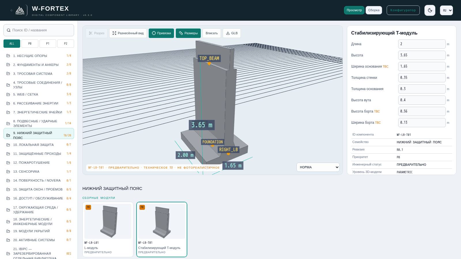The height and width of the screenshot is (259, 461).
Task: Select the P2 priority filter tab
Action: pyautogui.click(x=66, y=43)
